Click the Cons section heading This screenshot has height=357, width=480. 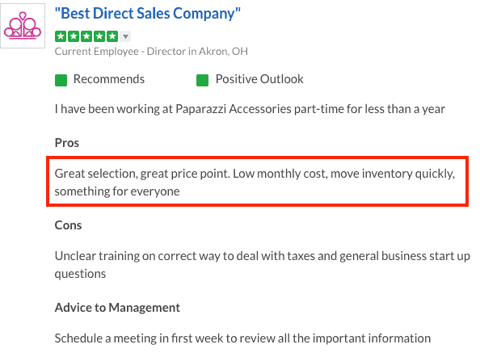click(x=68, y=225)
